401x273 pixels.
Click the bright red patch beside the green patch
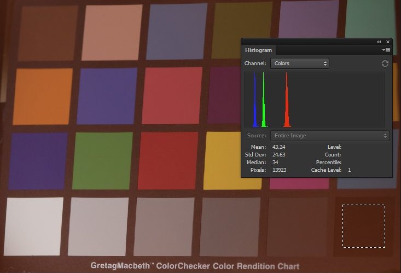point(168,161)
